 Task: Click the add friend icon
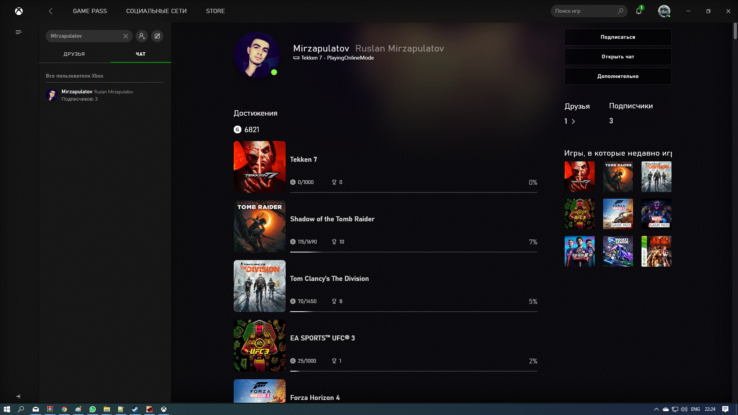click(x=142, y=36)
